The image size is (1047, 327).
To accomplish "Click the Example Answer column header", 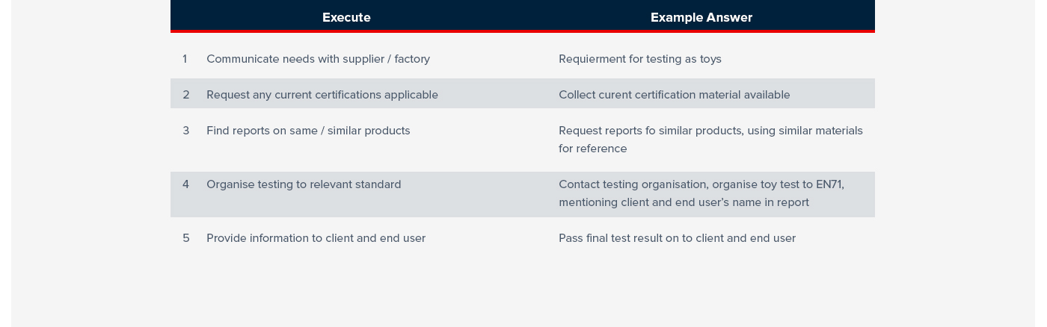I will point(701,17).
